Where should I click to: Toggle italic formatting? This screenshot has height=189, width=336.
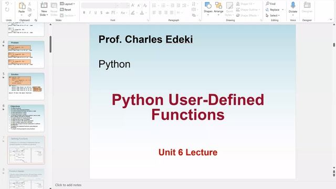(x=90, y=13)
